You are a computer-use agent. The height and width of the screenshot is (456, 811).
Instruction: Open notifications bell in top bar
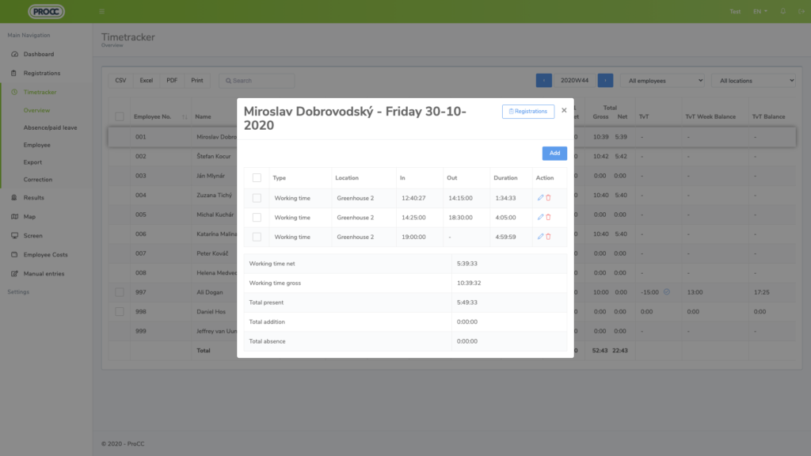783,12
